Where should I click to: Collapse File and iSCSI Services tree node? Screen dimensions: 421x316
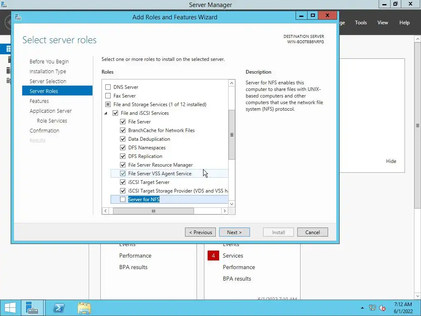coord(106,114)
